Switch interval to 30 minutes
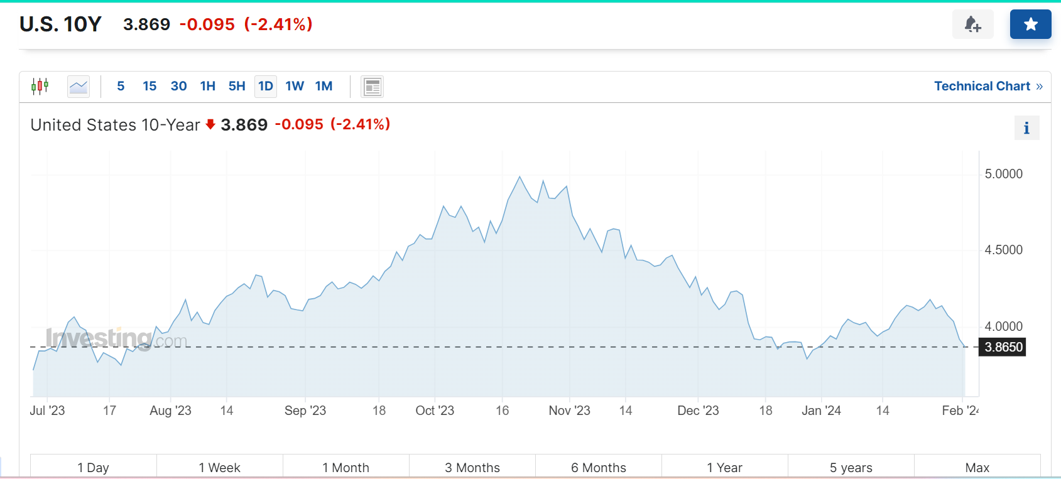The height and width of the screenshot is (479, 1061). (x=178, y=86)
